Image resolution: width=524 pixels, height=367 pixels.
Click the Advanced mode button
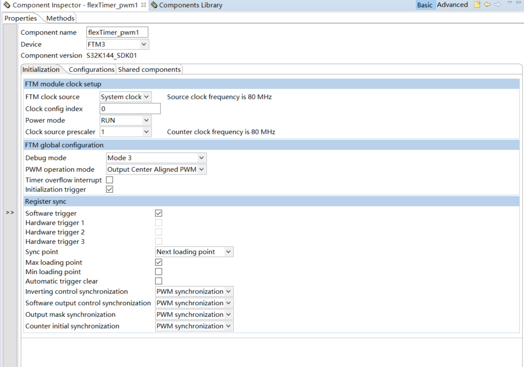[x=452, y=4]
